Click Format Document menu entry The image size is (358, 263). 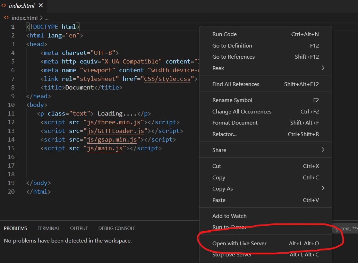[x=265, y=123]
